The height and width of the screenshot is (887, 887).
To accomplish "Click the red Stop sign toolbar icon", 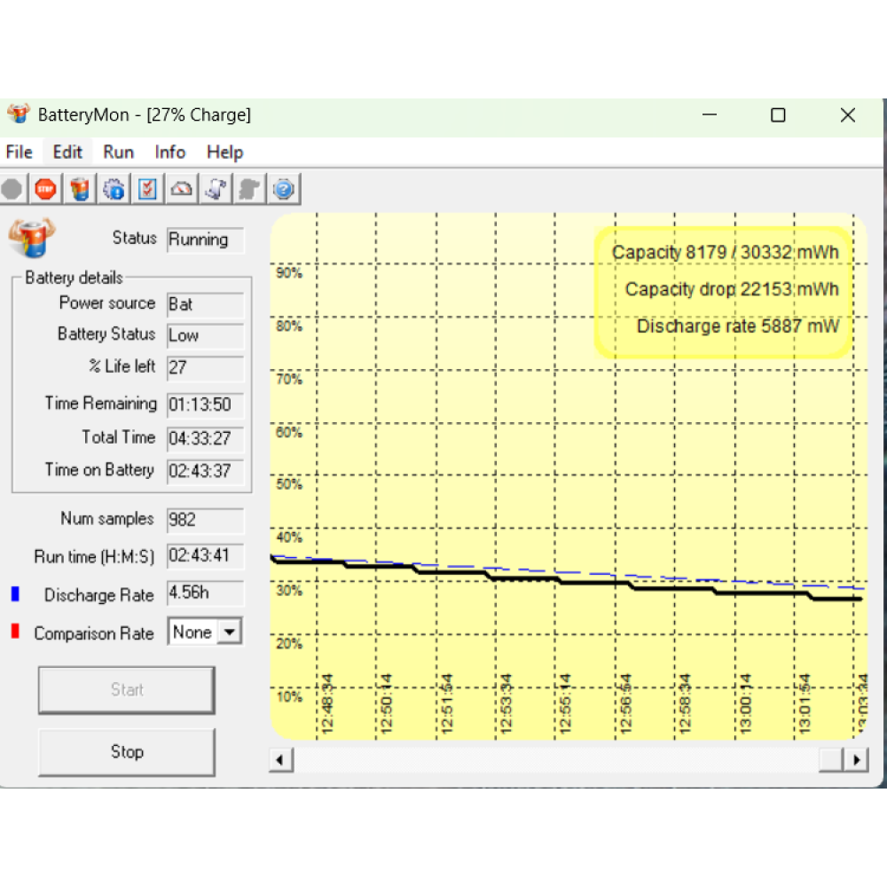I will click(45, 189).
